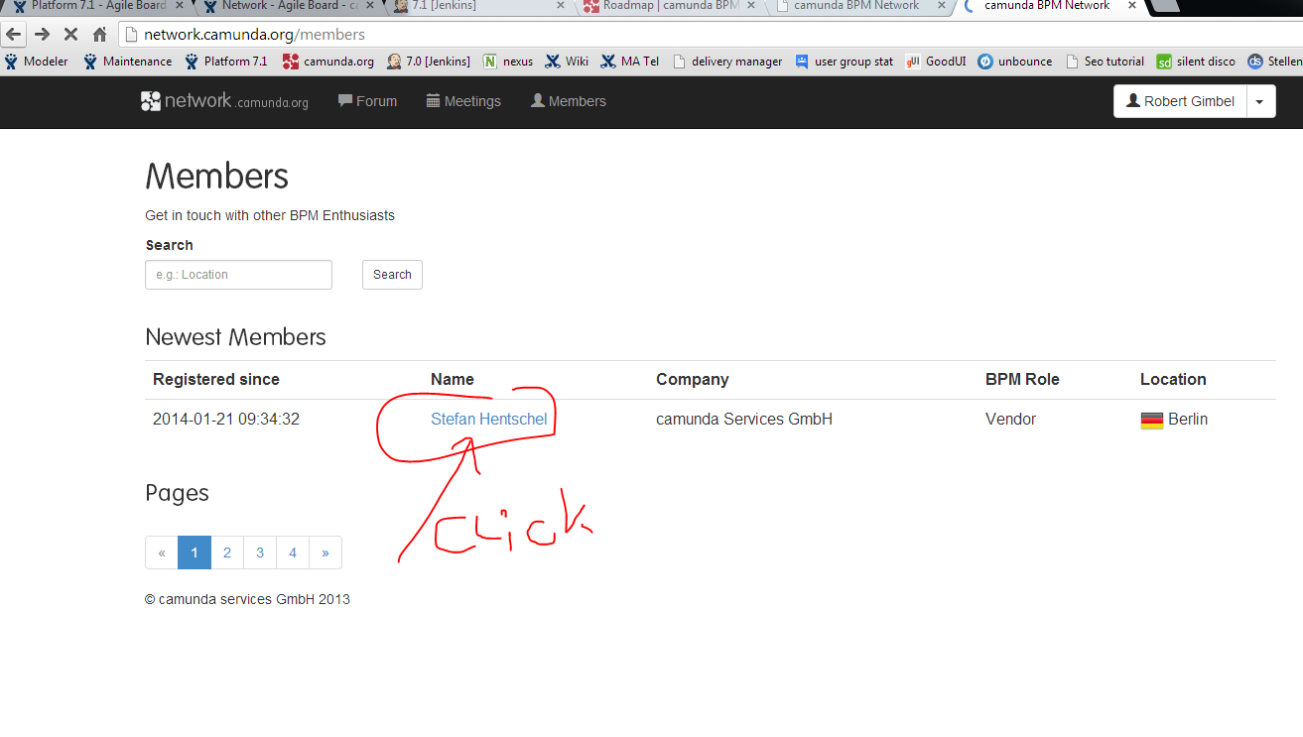Screen dimensions: 1303x737
Task: Click the browser home icon
Action: click(99, 35)
